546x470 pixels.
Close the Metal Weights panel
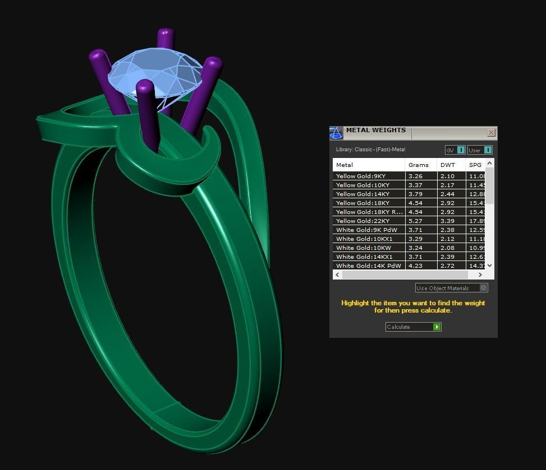point(491,132)
